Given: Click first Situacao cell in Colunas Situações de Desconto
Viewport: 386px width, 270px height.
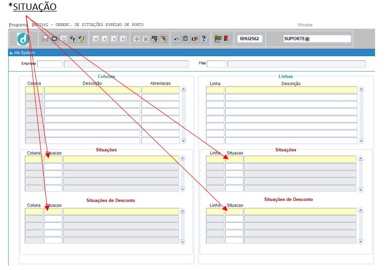Looking at the screenshot, I should pyautogui.click(x=53, y=211).
